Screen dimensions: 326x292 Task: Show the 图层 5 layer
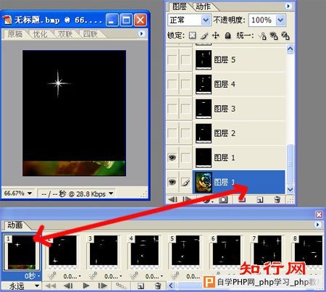click(x=172, y=59)
